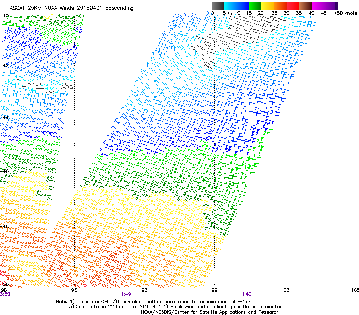The height and width of the screenshot is (315, 359).
Task: Select the yellow 20–25 knots color segment
Action: pos(268,6)
